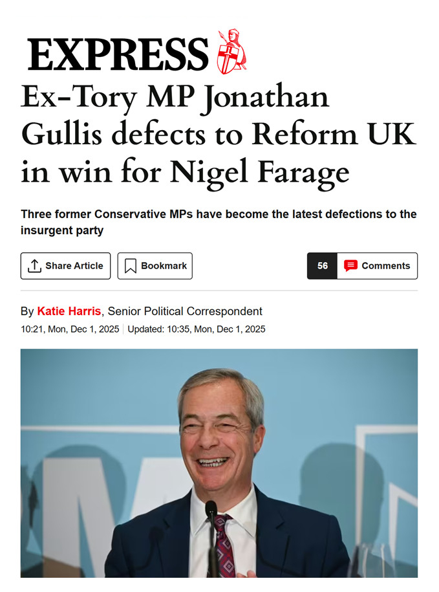Open the Comments label
Image resolution: width=439 pixels, height=592 pixels.
(x=385, y=266)
